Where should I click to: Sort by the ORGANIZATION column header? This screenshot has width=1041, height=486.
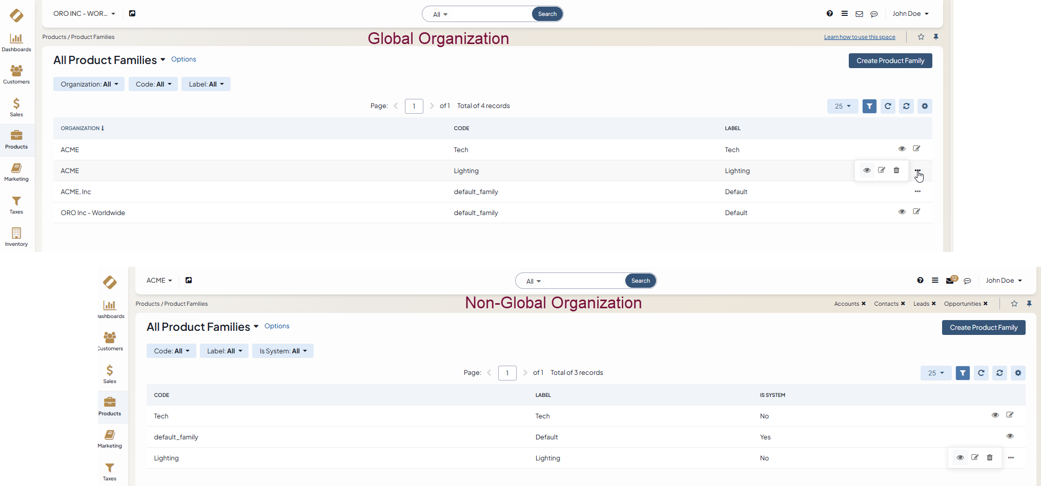point(80,129)
